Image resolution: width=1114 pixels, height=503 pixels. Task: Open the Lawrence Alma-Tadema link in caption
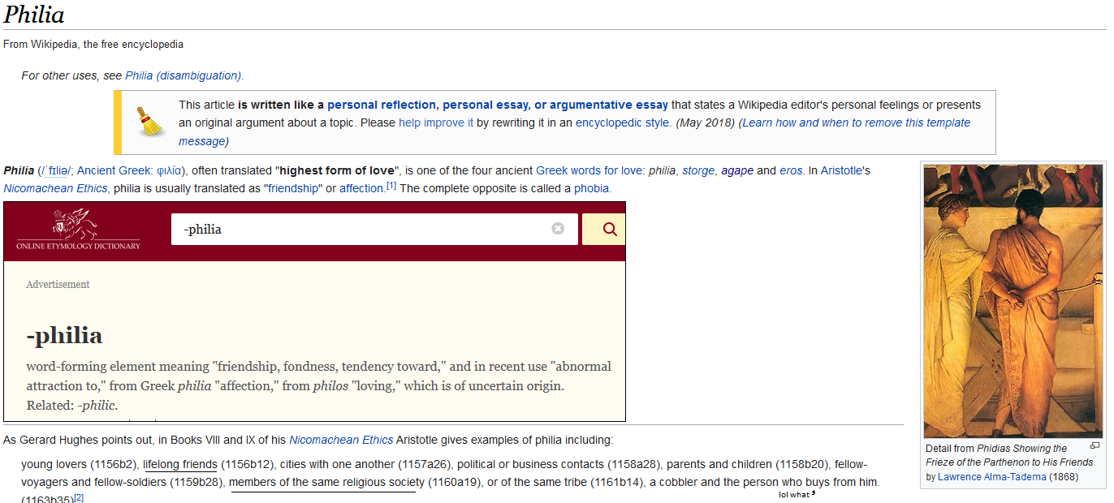992,477
